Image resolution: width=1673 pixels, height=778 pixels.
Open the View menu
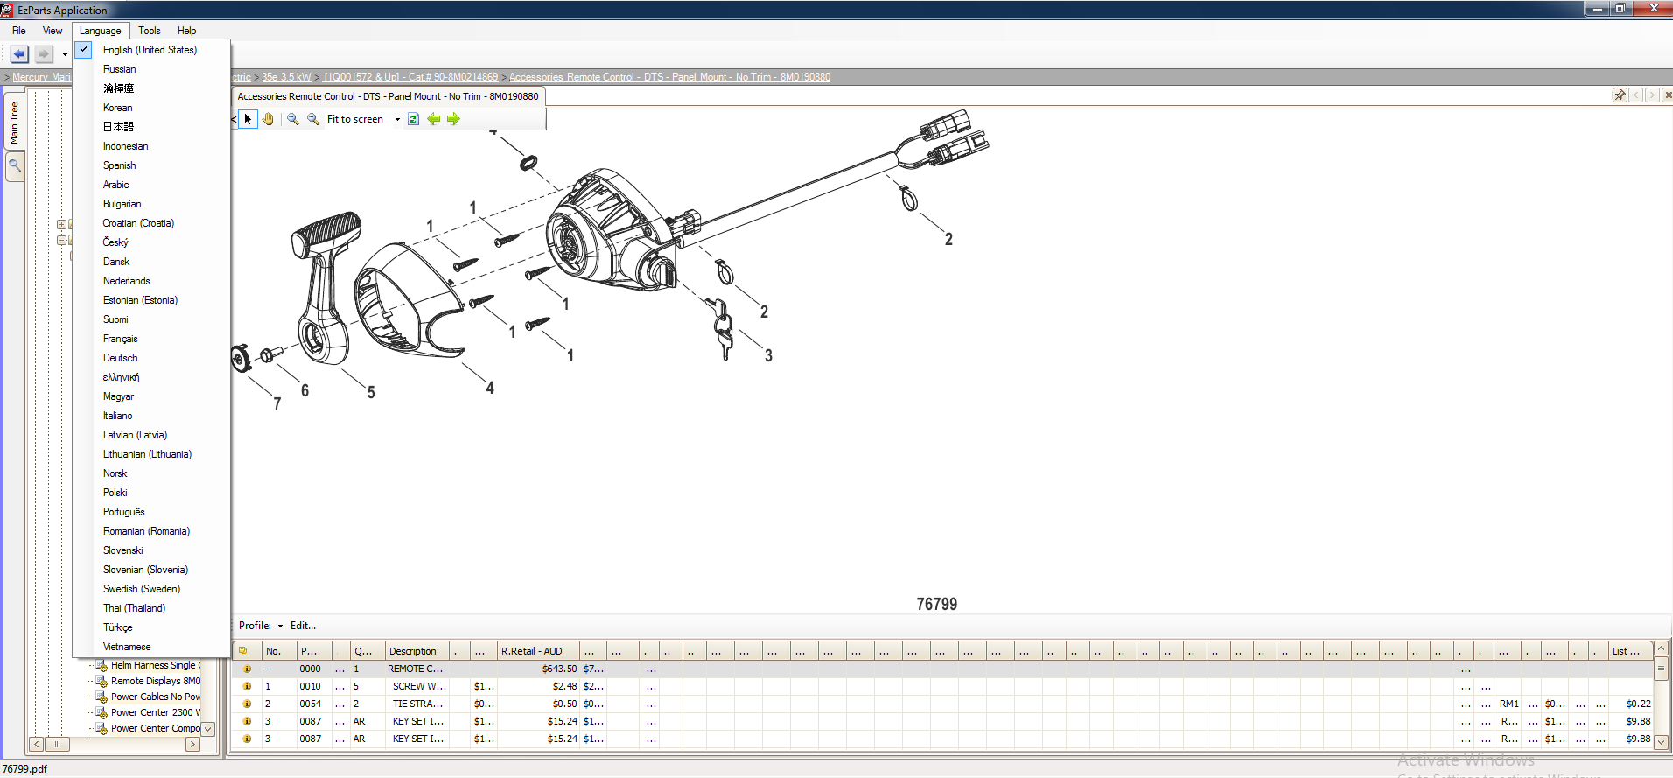coord(52,31)
